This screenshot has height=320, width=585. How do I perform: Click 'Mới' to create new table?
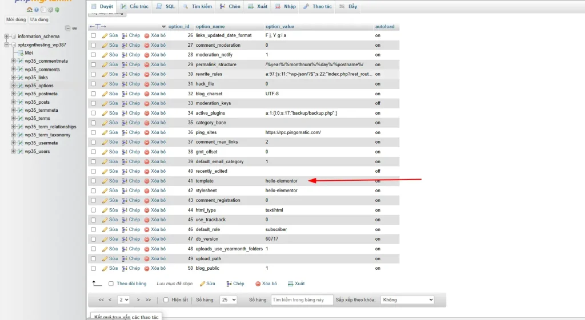(29, 53)
